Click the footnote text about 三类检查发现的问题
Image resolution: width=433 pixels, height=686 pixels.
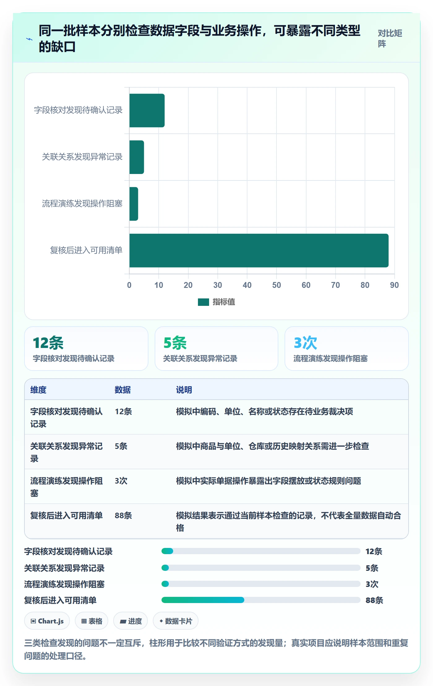(216, 649)
